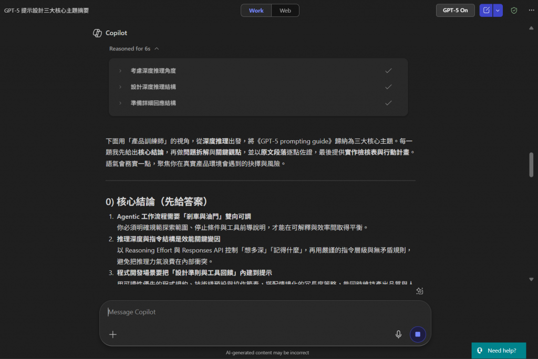The width and height of the screenshot is (538, 359).
Task: Click checkmark beside 考慮深度推理角度
Action: (388, 71)
